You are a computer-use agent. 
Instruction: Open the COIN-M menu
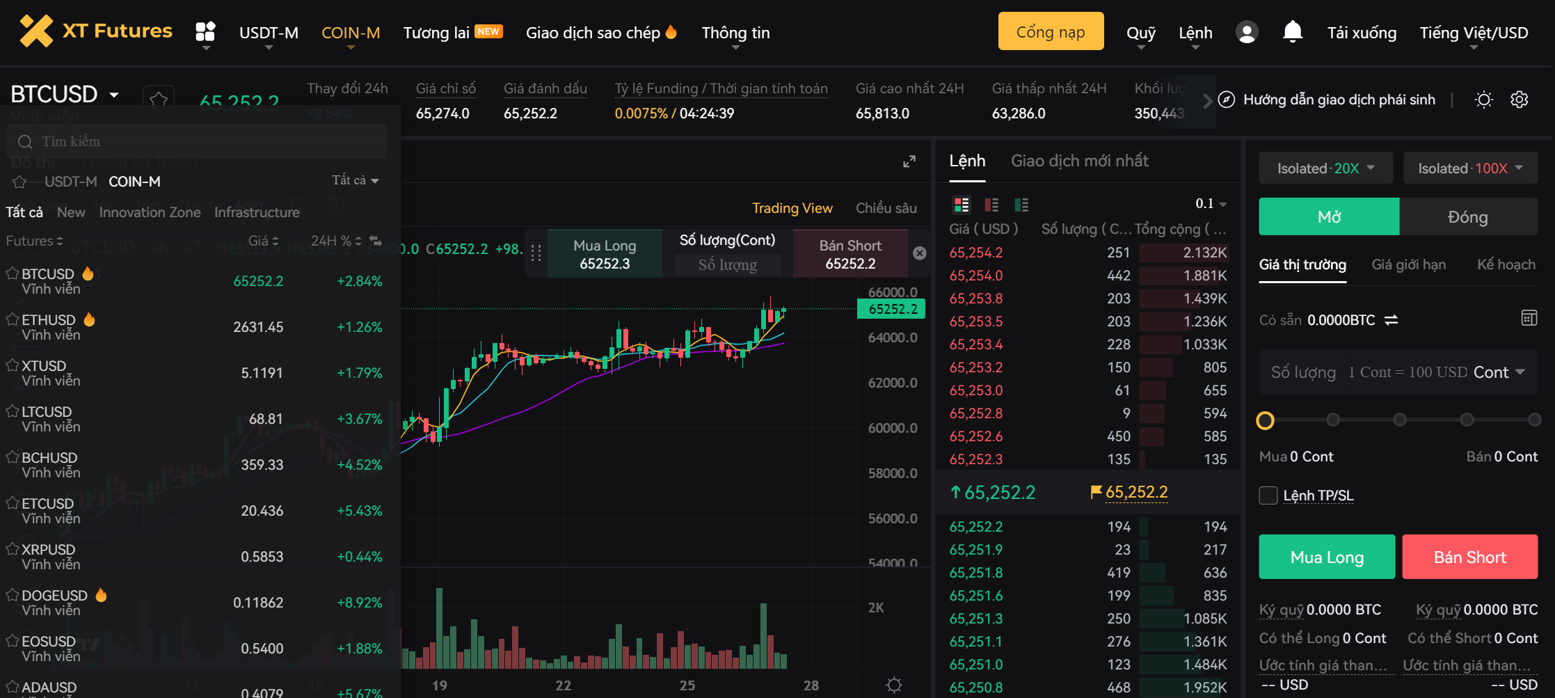(x=351, y=33)
